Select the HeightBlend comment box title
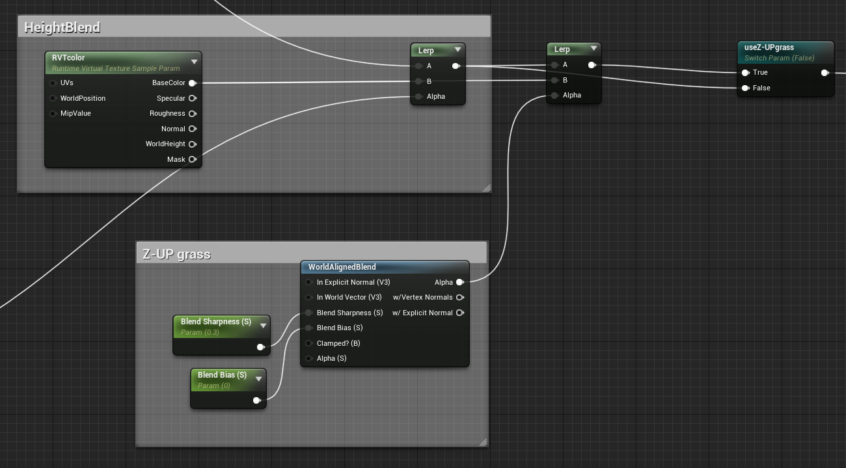The height and width of the screenshot is (468, 846). pyautogui.click(x=62, y=27)
